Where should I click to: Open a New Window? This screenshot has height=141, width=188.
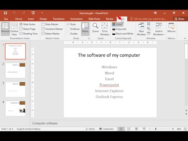[x=141, y=29]
